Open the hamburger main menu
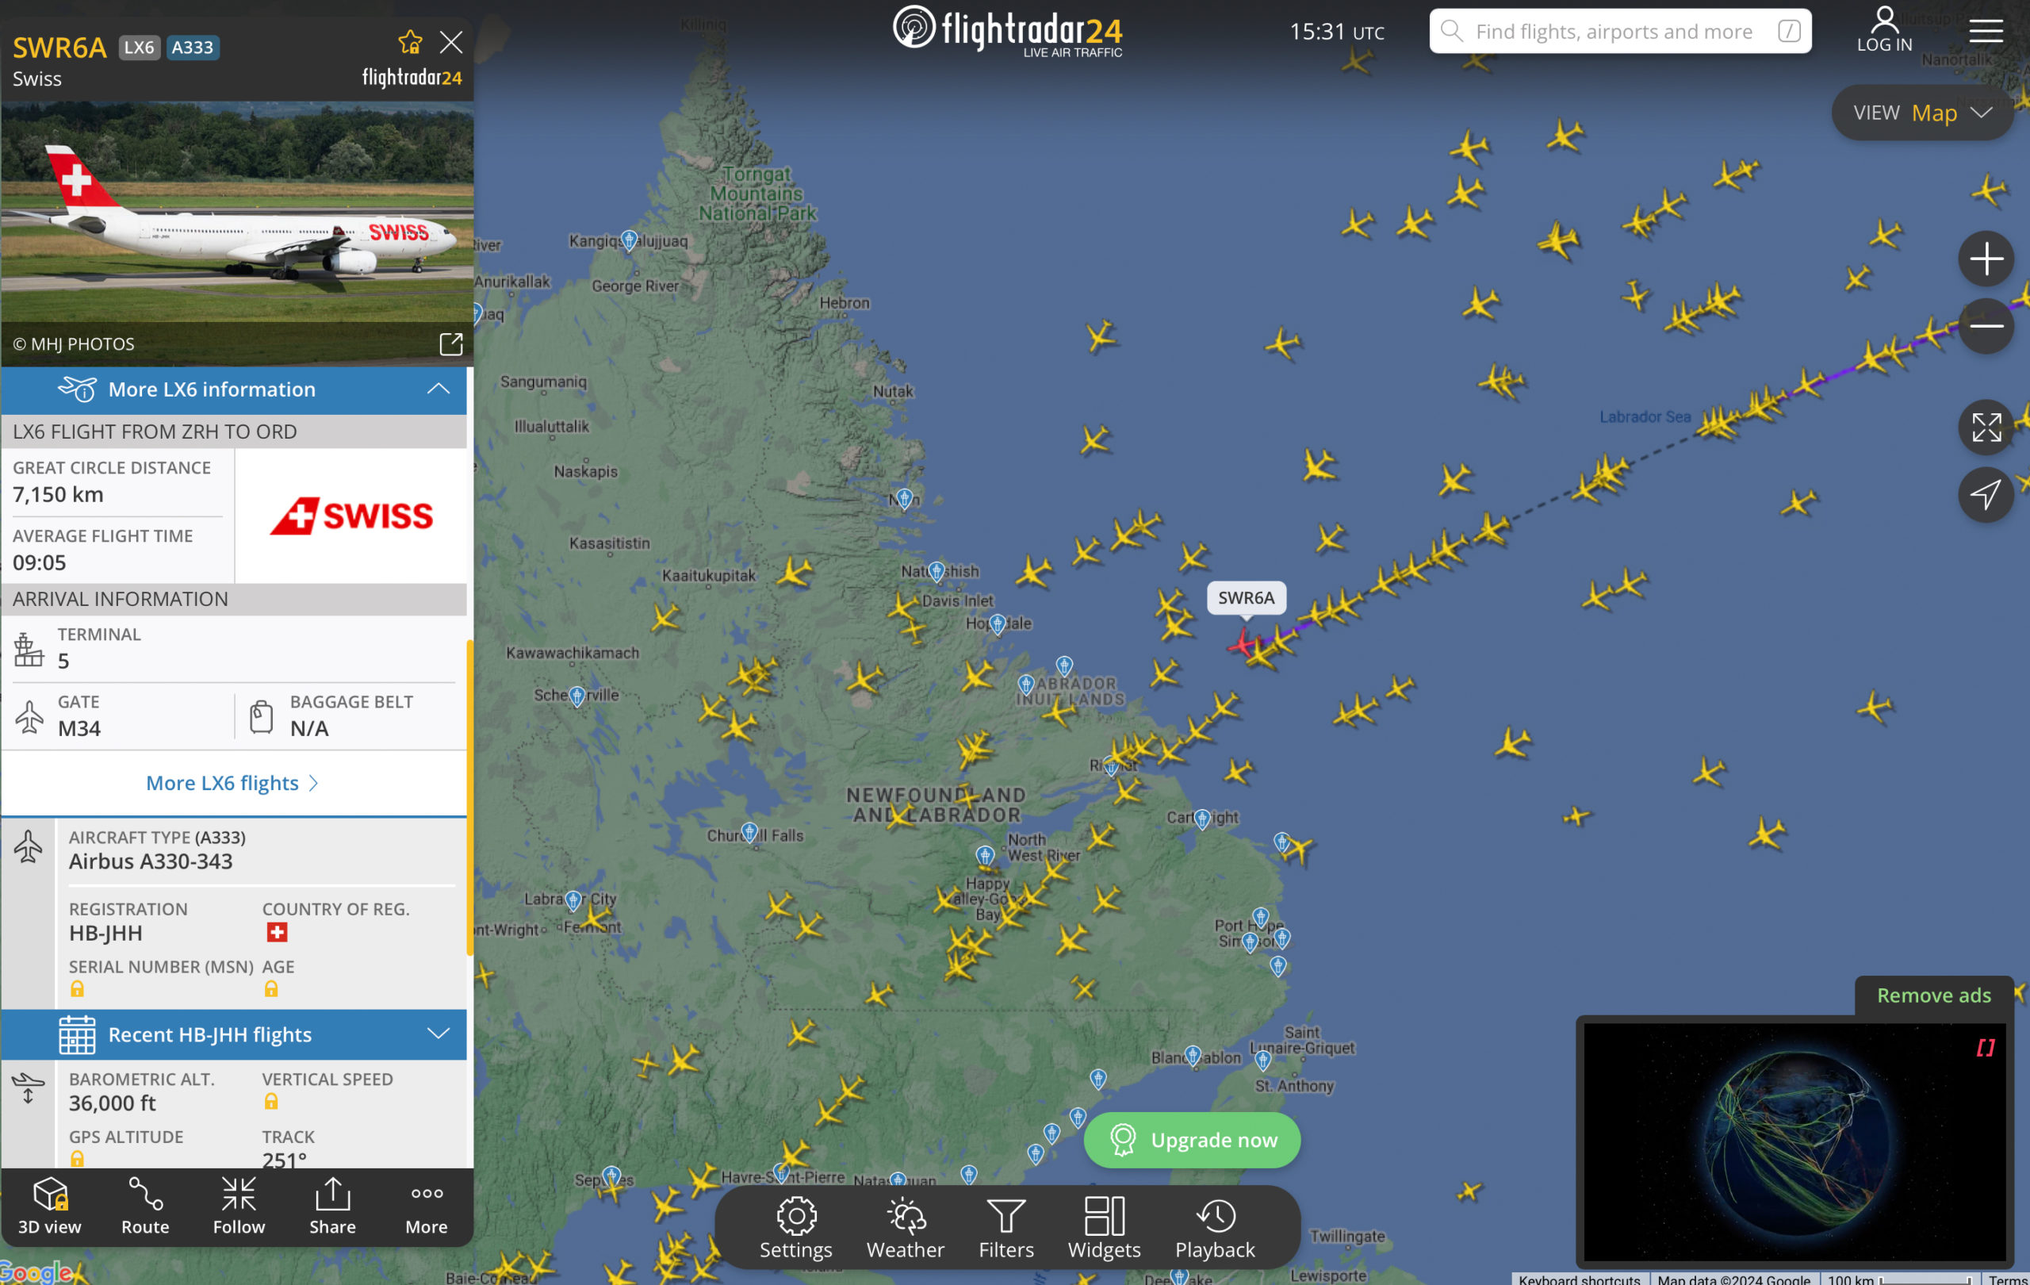Viewport: 2030px width, 1285px height. pos(1986,32)
